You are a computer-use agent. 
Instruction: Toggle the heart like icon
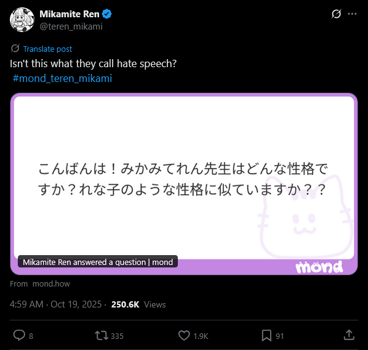(x=184, y=336)
